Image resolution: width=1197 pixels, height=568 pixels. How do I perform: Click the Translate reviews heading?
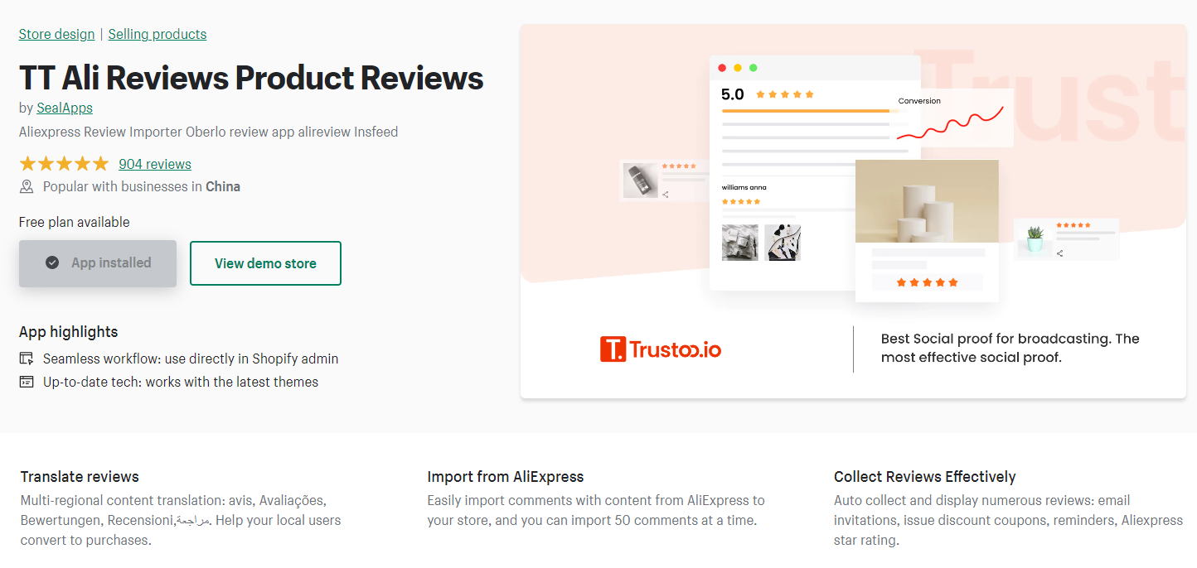(80, 477)
